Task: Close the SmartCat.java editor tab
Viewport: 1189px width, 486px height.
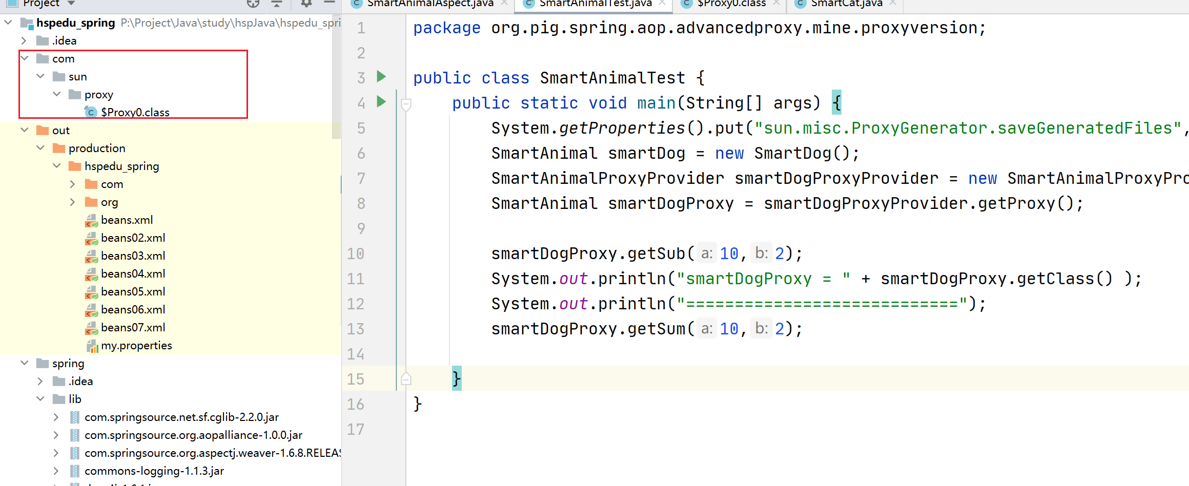Action: coord(893,3)
